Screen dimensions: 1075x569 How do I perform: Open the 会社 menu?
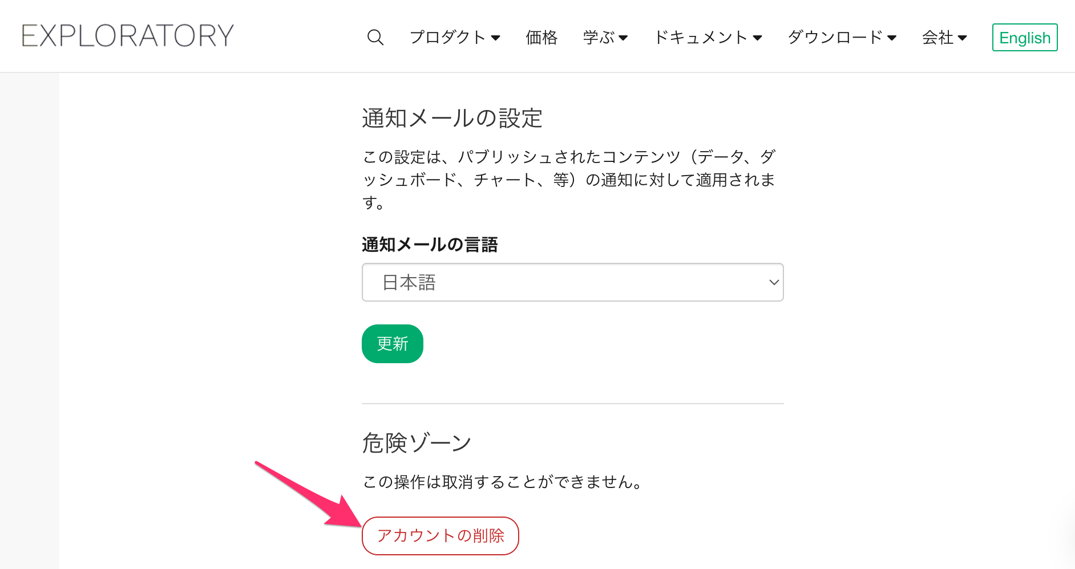tap(944, 38)
